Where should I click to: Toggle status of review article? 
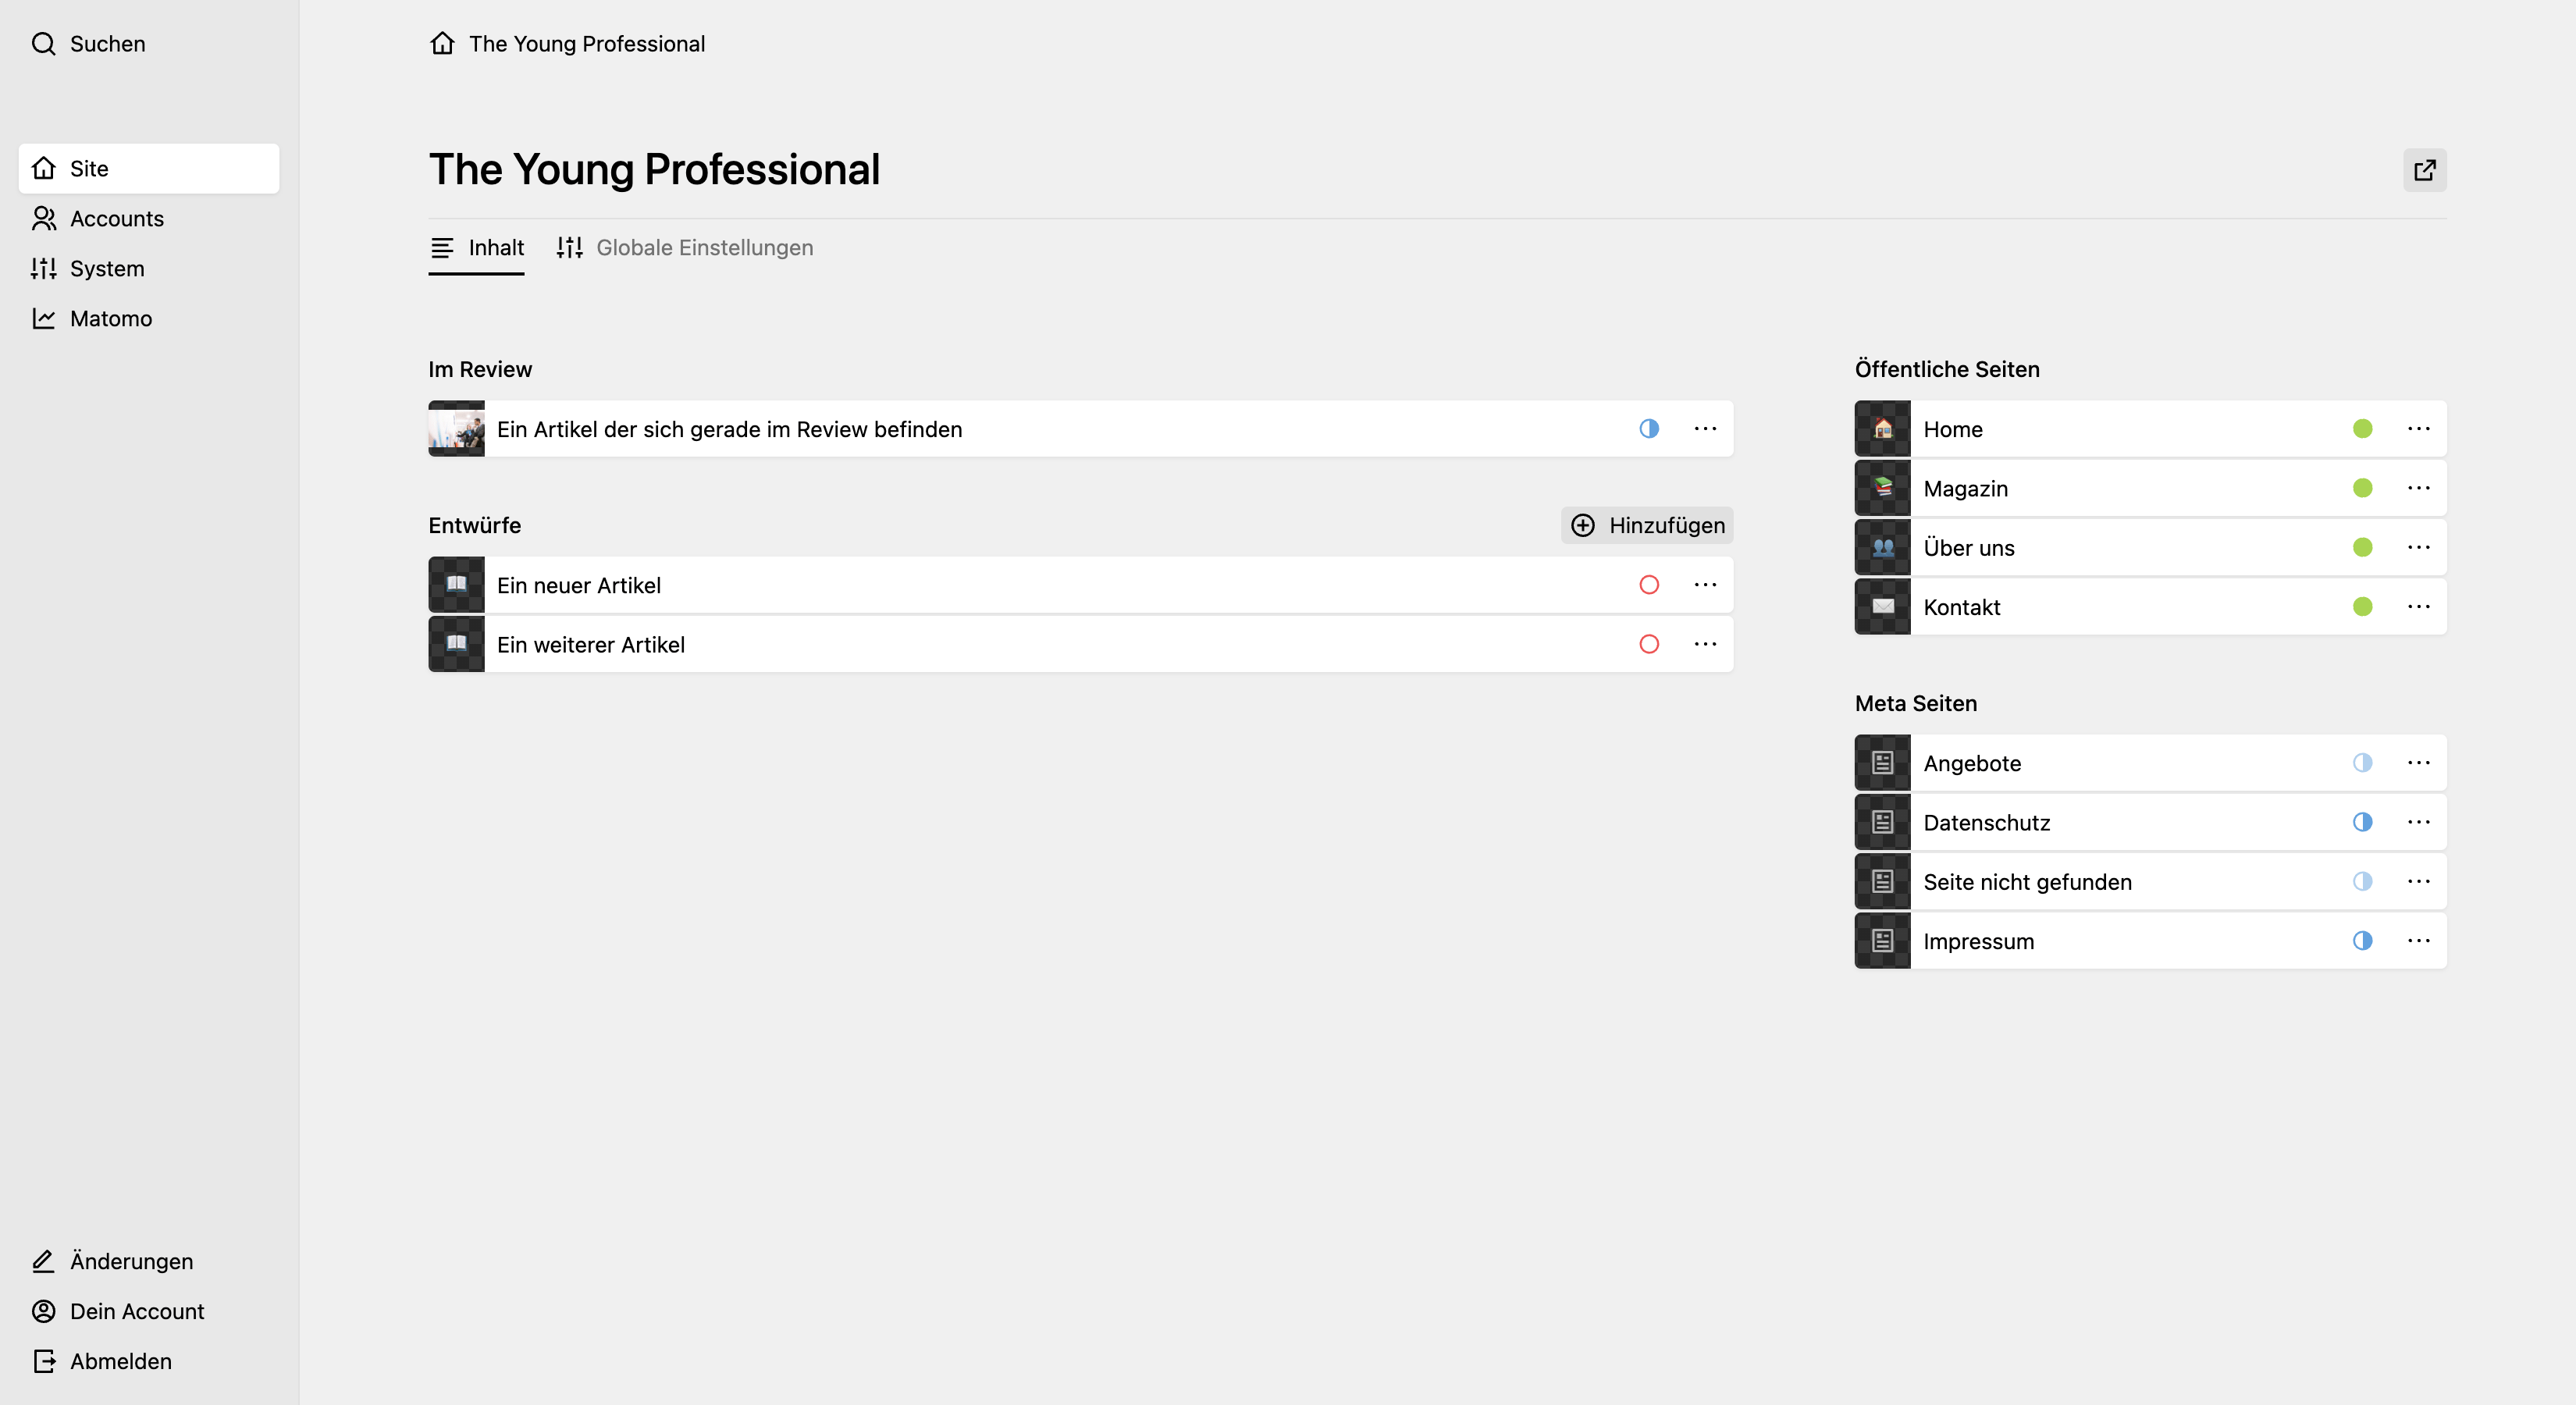[x=1649, y=429]
